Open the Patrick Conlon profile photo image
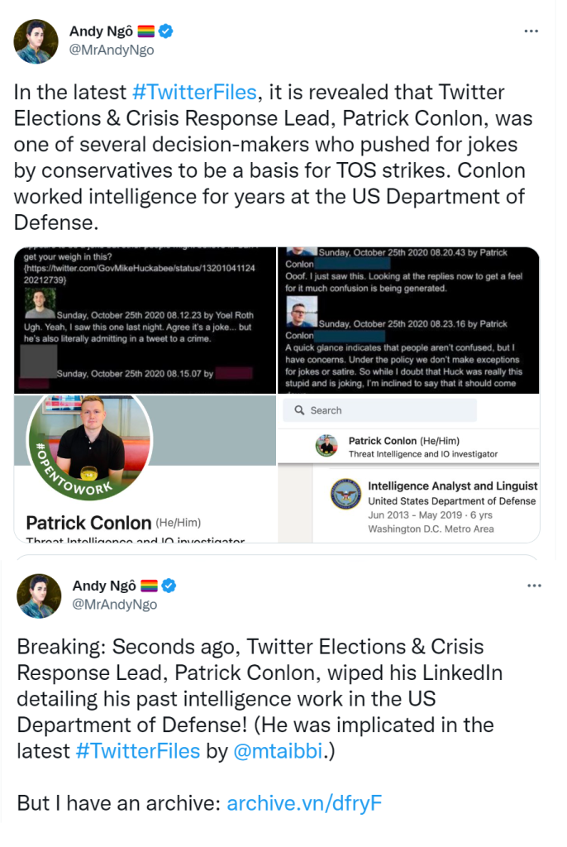This screenshot has width=567, height=847. click(x=145, y=468)
